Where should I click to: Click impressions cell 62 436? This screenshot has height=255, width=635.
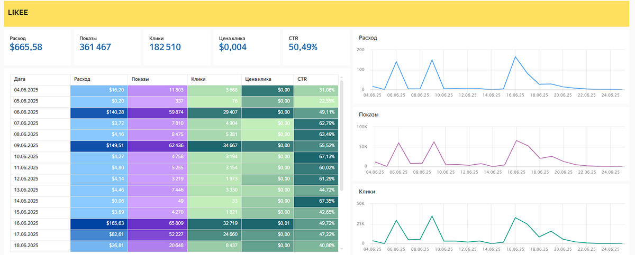click(x=157, y=146)
